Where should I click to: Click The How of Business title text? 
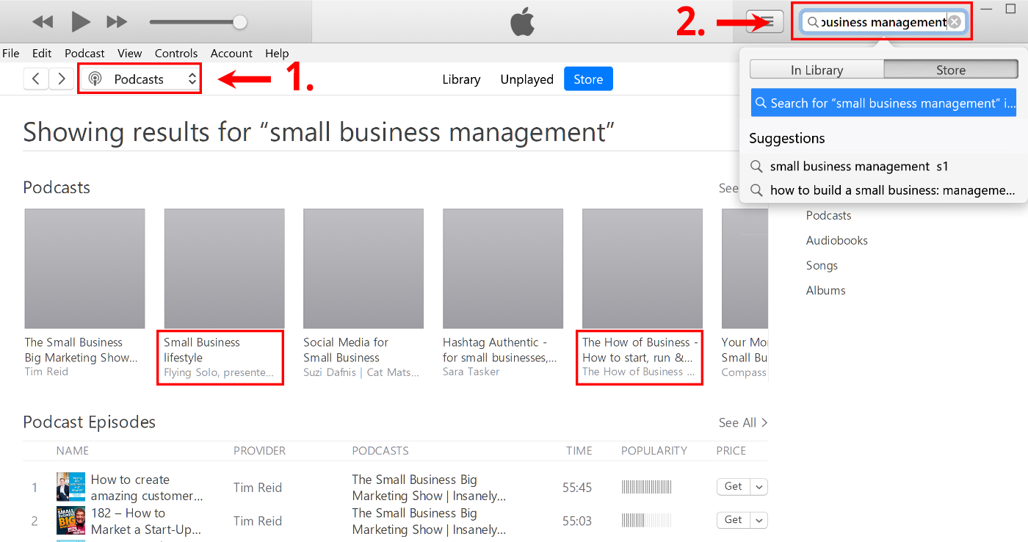(x=640, y=350)
